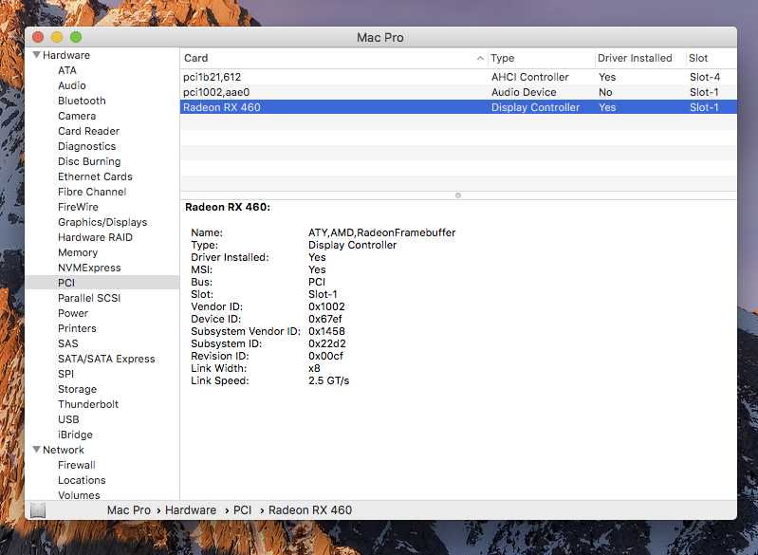Select Camera in the sidebar
Screen dimensions: 758x555
77,116
